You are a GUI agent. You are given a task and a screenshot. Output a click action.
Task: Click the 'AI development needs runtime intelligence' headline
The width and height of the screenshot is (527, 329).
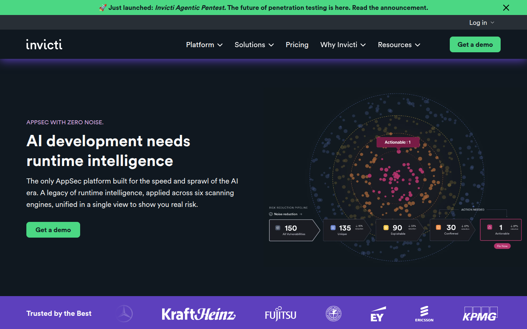tap(108, 151)
